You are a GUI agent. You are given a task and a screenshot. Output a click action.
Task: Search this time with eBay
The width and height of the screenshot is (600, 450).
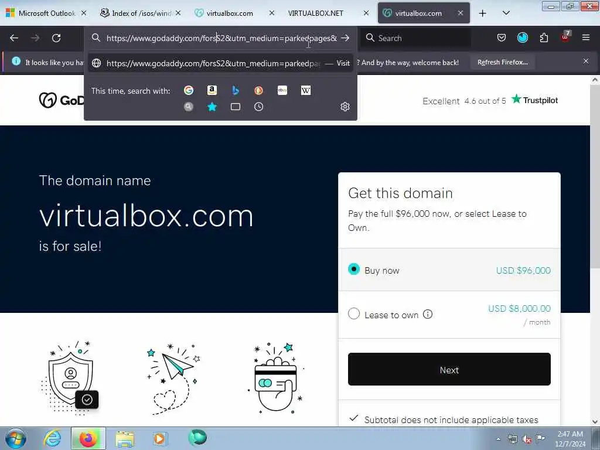pyautogui.click(x=282, y=90)
